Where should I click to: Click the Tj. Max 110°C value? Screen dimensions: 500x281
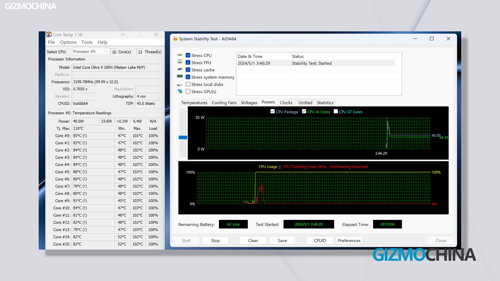point(93,129)
